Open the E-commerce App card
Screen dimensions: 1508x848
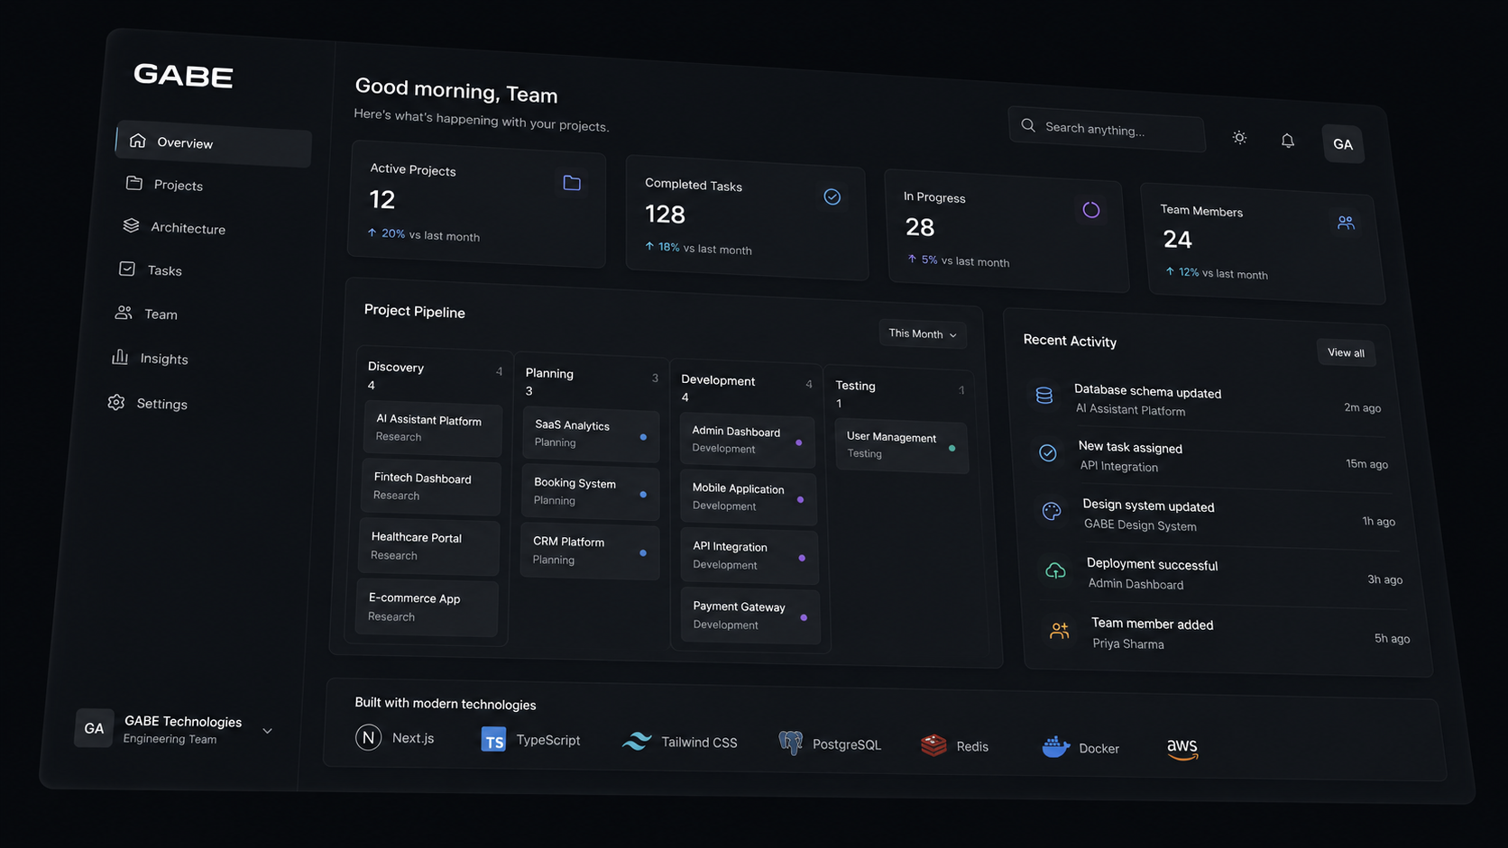(x=427, y=607)
